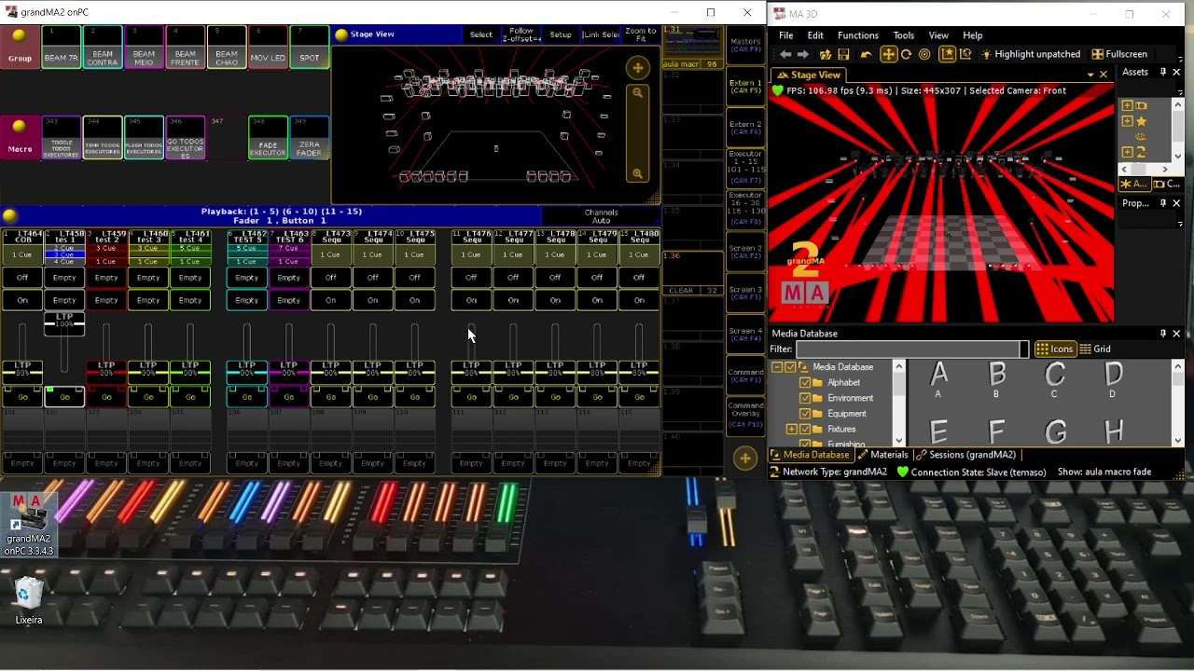The width and height of the screenshot is (1194, 671).
Task: Run the GO TODOS EXECUTORES macro
Action: [185, 138]
